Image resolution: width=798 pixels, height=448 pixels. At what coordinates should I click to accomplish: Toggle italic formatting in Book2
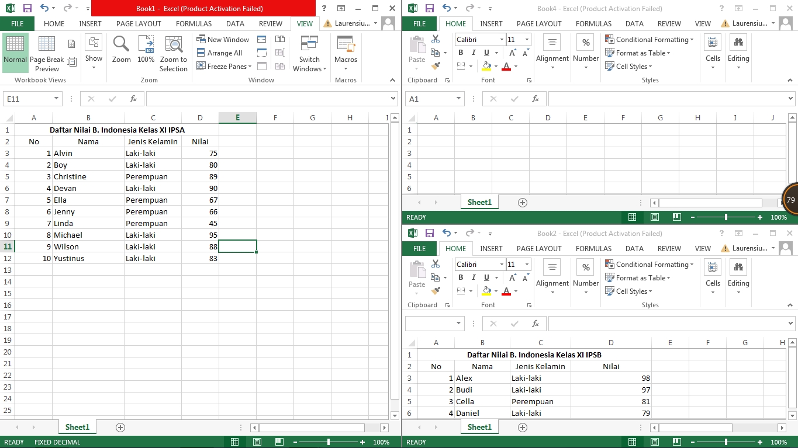pyautogui.click(x=474, y=277)
